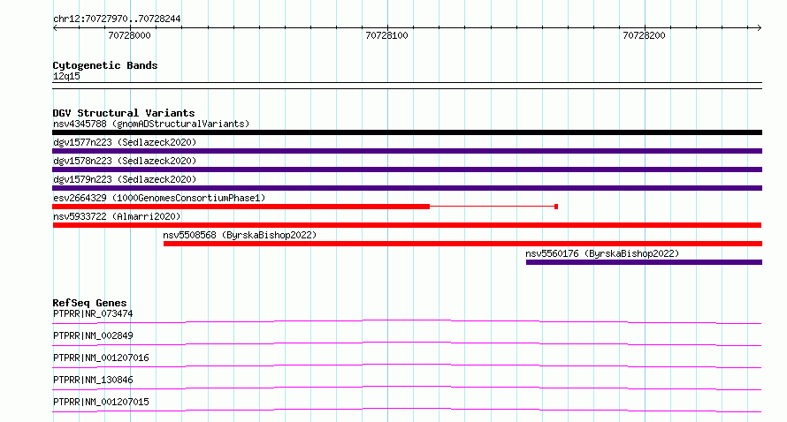The height and width of the screenshot is (422, 787).
Task: Click the RefSeq Genes track heading
Action: point(89,303)
